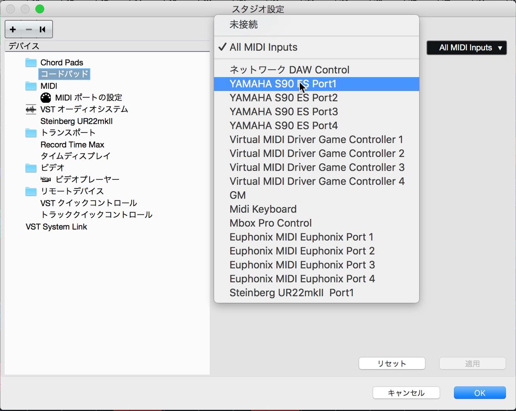Choose Virtual MIDI Driver Game Controller 4
Viewport: 516px width, 411px height.
click(x=316, y=181)
